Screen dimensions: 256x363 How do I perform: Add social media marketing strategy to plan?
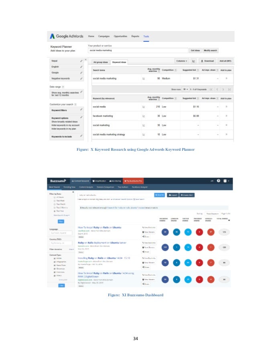point(226,134)
